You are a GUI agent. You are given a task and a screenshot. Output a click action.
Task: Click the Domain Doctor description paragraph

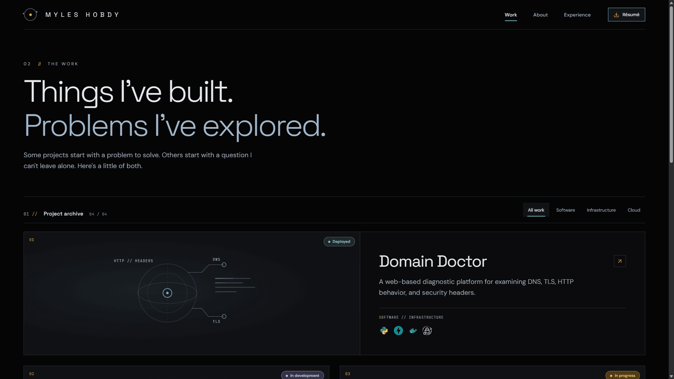[476, 287]
